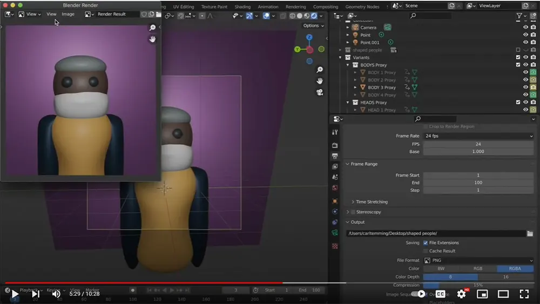Select material preview viewport shading
This screenshot has height=304, width=540.
[x=307, y=16]
